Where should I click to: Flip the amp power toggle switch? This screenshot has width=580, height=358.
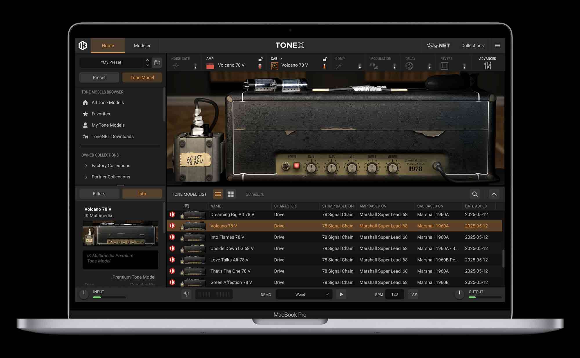tap(286, 166)
